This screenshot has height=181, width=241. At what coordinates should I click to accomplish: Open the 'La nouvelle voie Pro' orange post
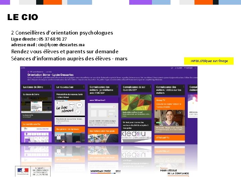coord(36,132)
